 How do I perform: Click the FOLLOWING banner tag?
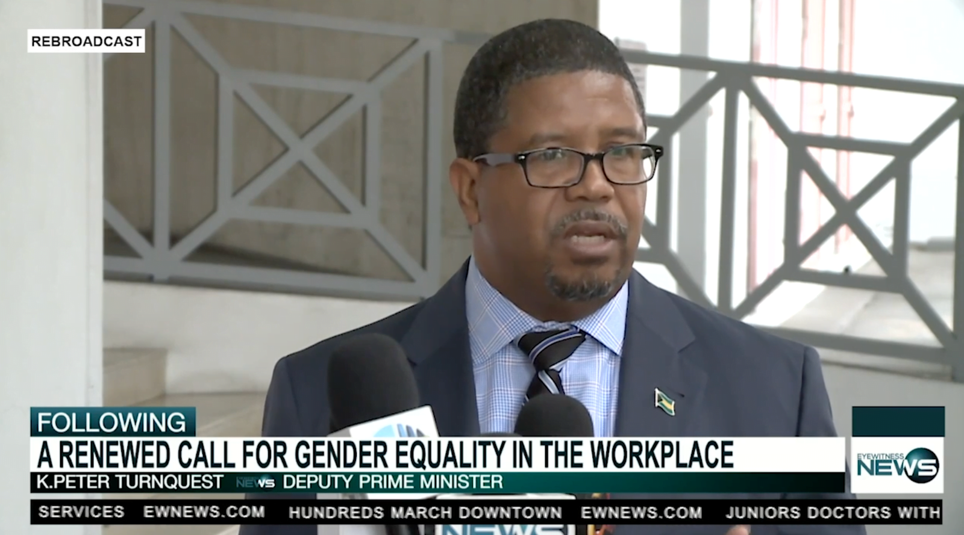pos(113,422)
